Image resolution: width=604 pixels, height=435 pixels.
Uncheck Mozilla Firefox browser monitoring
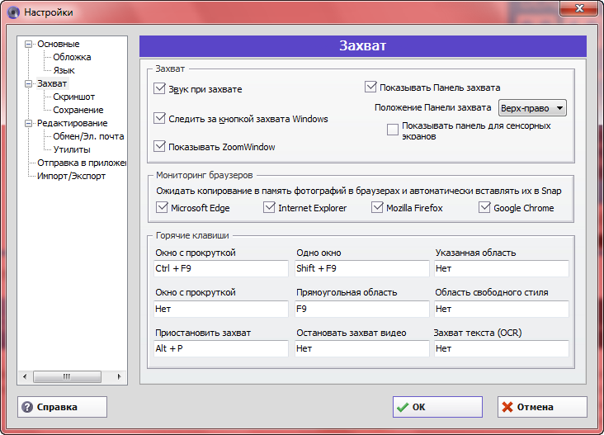[378, 207]
